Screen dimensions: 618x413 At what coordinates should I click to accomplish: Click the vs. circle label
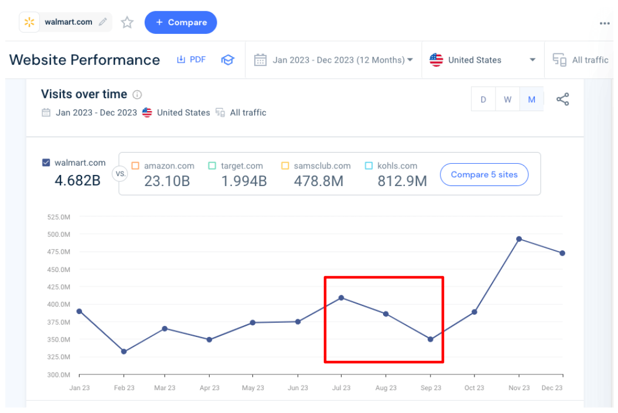tap(120, 174)
